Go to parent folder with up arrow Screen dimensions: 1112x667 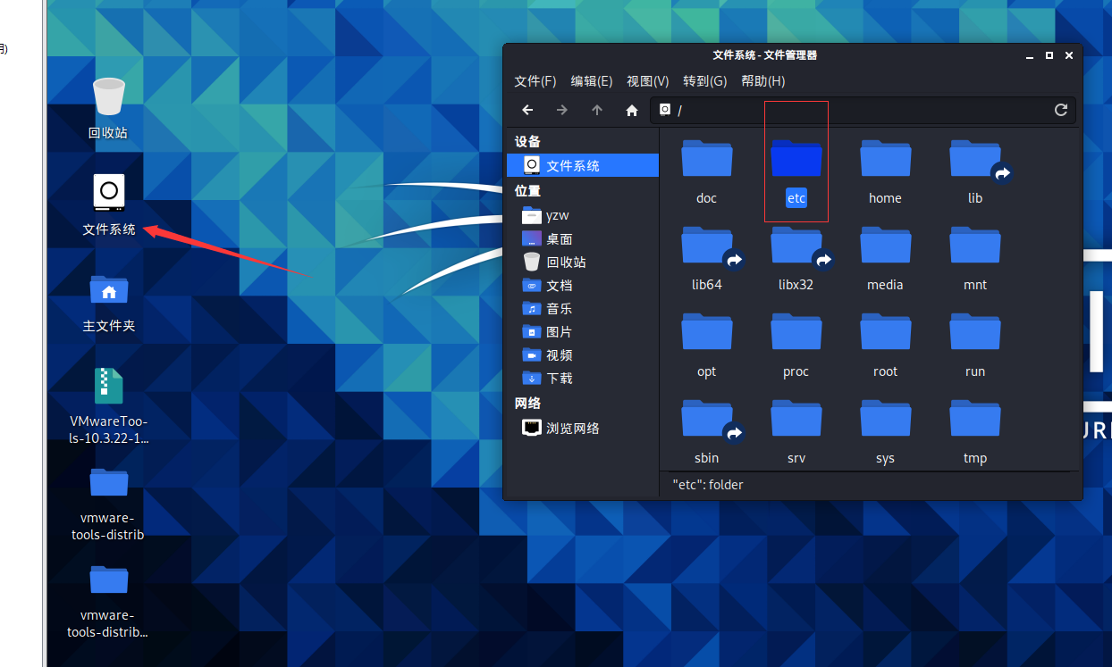click(x=597, y=110)
